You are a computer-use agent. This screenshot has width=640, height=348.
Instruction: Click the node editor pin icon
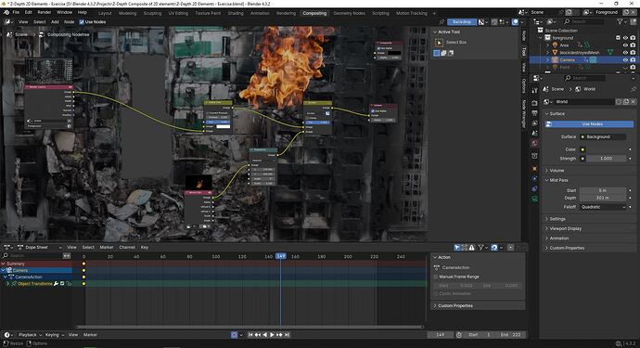pyautogui.click(x=442, y=21)
